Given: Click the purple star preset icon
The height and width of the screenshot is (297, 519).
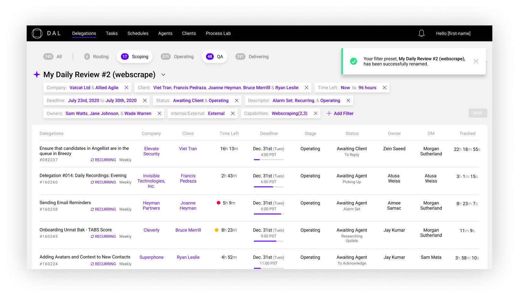Looking at the screenshot, I should (x=37, y=74).
